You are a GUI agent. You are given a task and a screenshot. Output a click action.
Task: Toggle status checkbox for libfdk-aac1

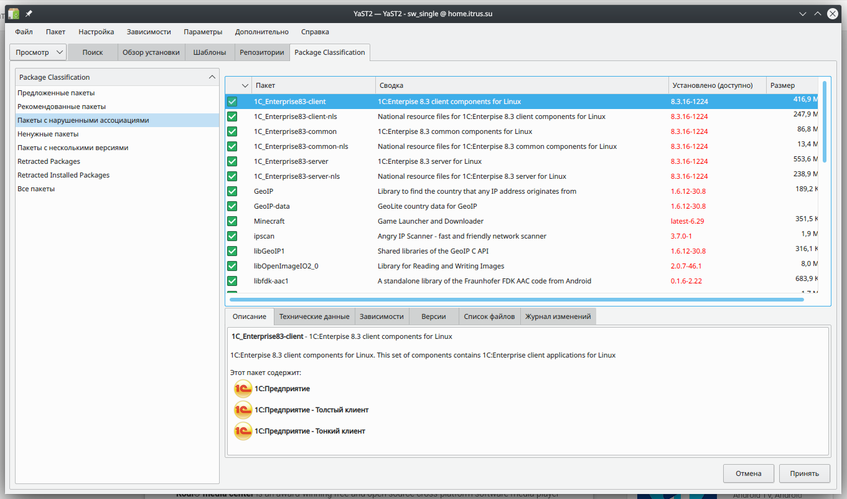(232, 281)
